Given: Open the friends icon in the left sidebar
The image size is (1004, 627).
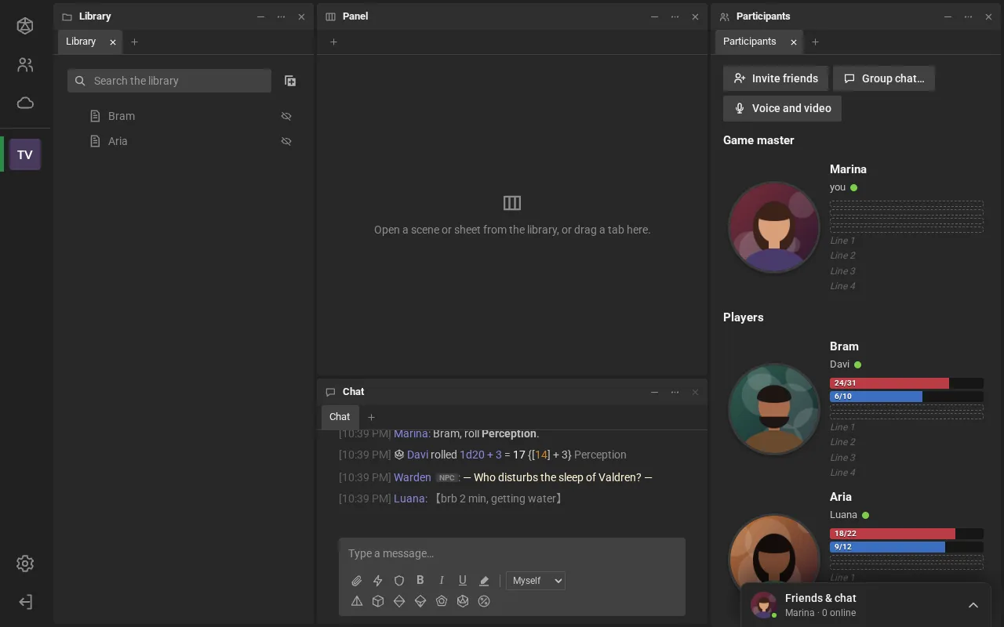Looking at the screenshot, I should 25,65.
